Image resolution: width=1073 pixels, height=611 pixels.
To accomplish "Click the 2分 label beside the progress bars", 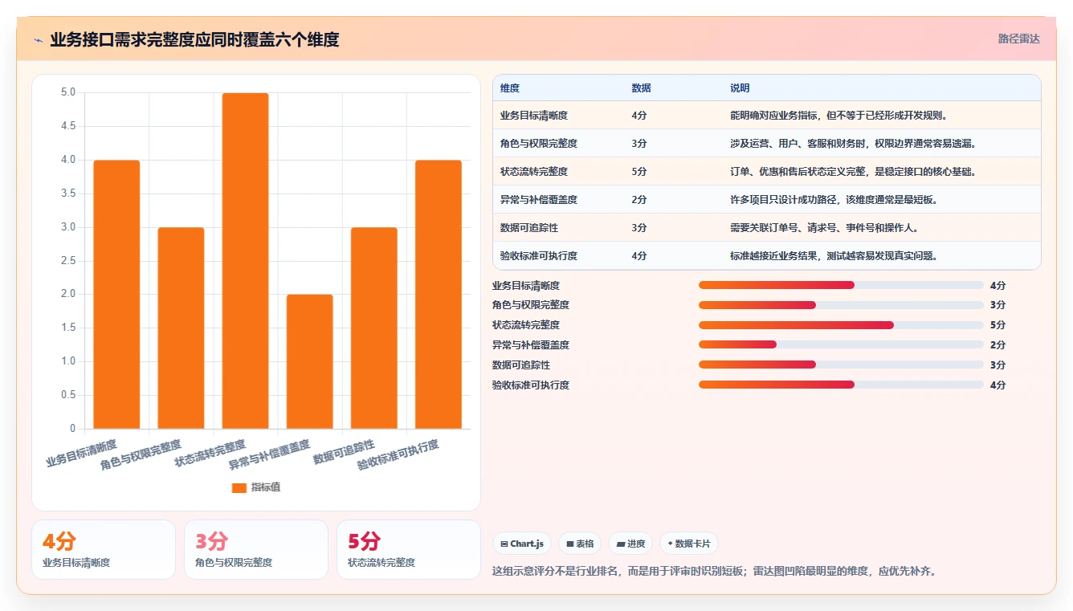I will [x=998, y=345].
